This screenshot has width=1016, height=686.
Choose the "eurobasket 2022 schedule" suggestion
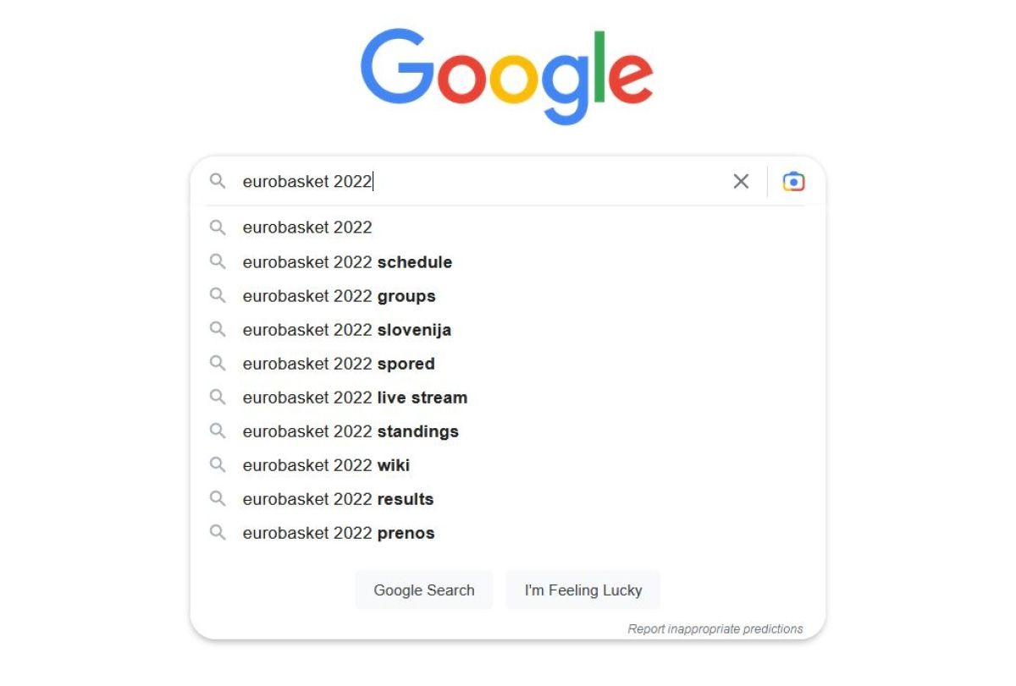coord(347,262)
